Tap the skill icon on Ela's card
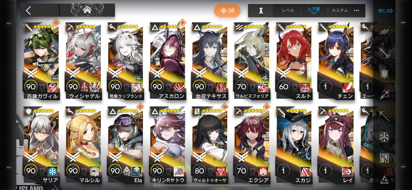The width and height of the screenshot is (412, 190). 136,171
